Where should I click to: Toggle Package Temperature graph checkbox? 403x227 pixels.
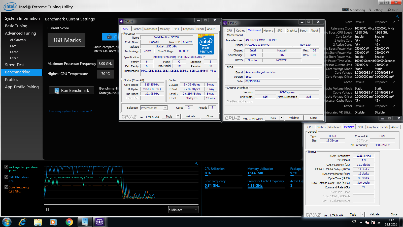[x=6, y=167]
